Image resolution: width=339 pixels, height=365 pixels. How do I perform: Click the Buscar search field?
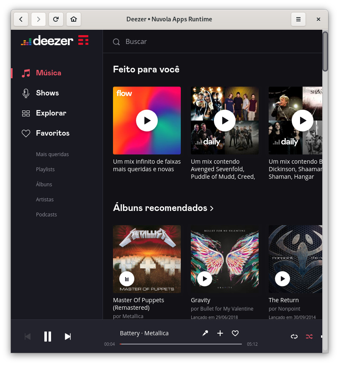click(x=209, y=41)
